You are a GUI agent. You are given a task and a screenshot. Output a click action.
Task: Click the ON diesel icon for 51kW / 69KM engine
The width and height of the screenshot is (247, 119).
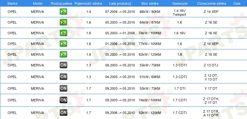coord(63,77)
